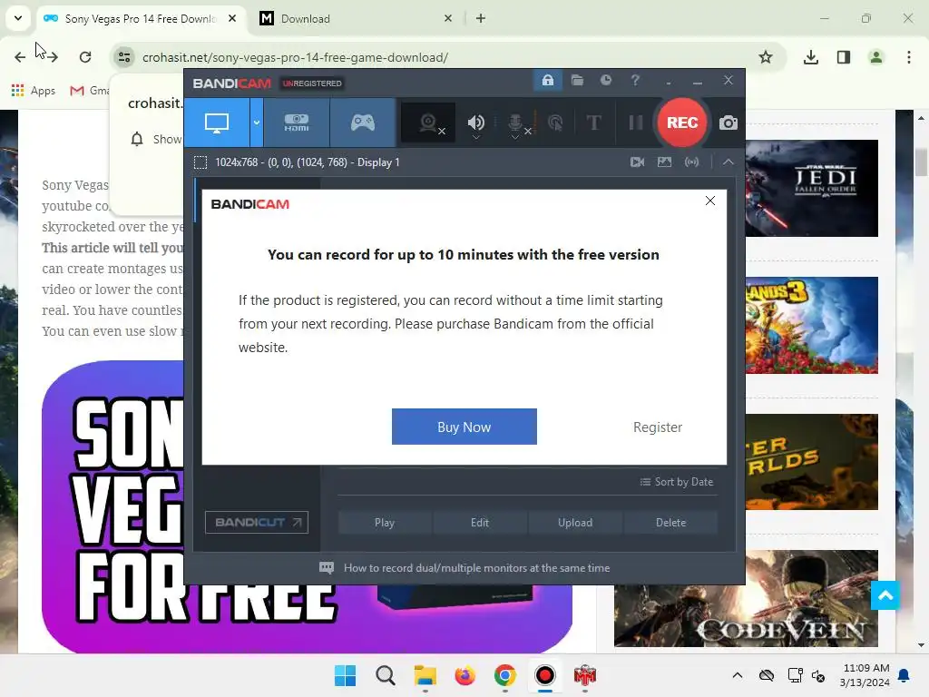Screen dimensions: 929x697
Task: Select game recording mode gamepad icon
Action: (x=363, y=123)
